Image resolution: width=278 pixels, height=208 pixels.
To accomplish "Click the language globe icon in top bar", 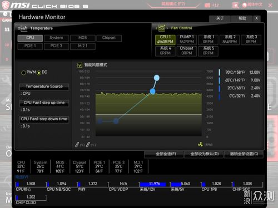I will [x=244, y=5].
